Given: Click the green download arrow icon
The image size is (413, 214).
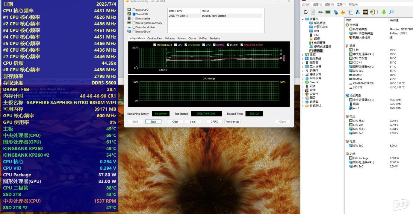Looking at the screenshot, I should pyautogui.click(x=384, y=12).
